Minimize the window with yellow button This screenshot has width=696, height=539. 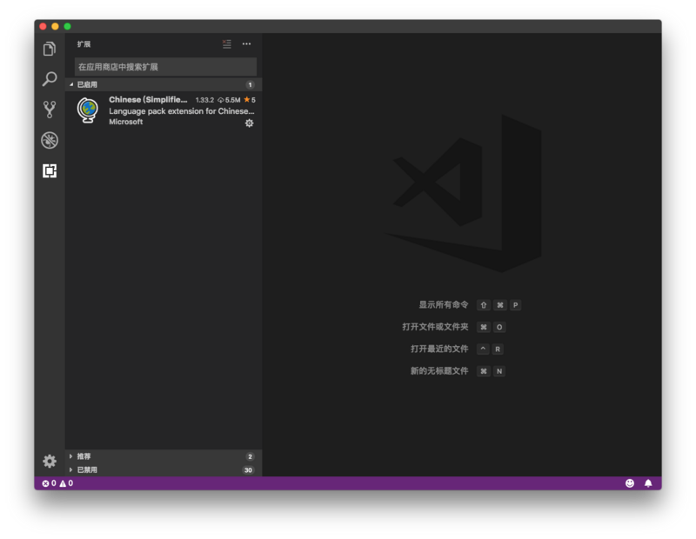[55, 27]
